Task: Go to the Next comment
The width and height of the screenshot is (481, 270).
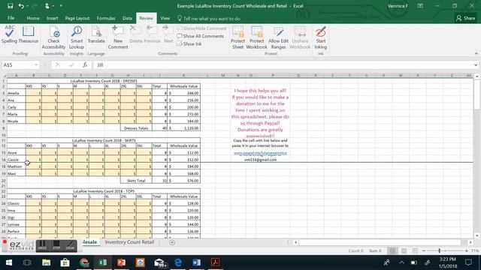Action: [168, 34]
